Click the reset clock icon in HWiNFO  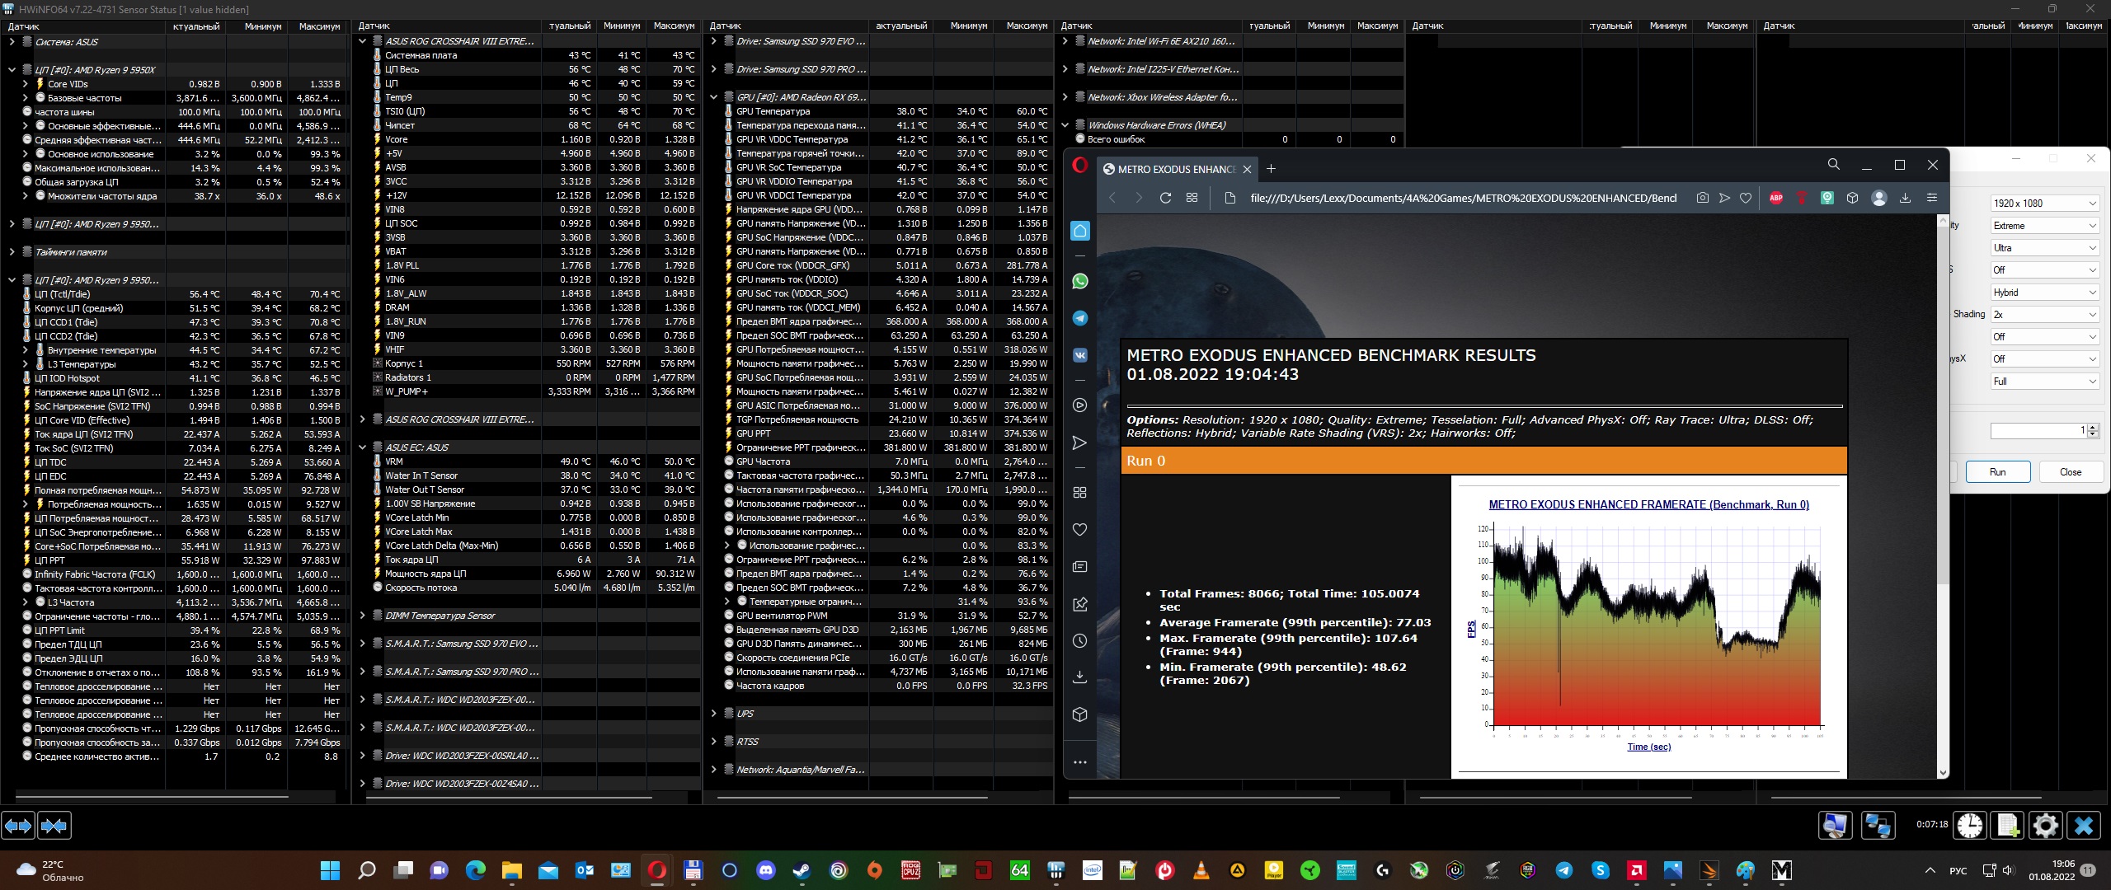[x=1970, y=825]
